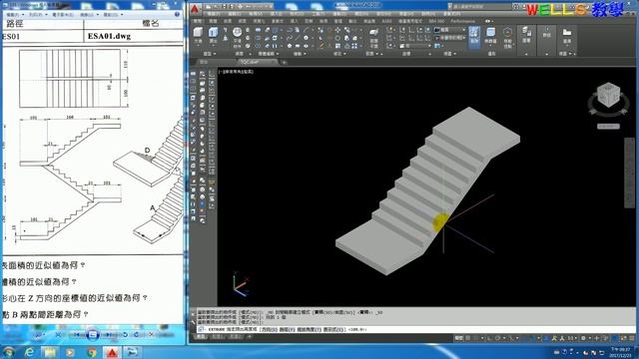Choose the Path (路徑) command option
639x359 pixels.
point(289,329)
